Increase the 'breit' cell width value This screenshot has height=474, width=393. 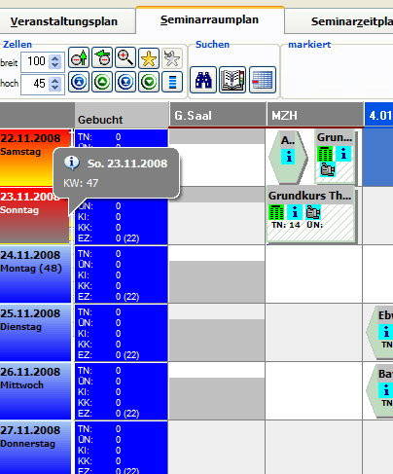(x=55, y=57)
